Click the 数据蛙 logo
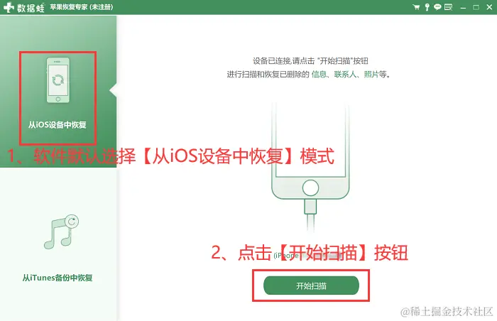 tap(24, 7)
